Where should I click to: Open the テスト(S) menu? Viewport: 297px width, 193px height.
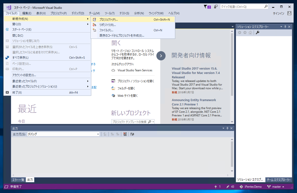tap(124, 13)
